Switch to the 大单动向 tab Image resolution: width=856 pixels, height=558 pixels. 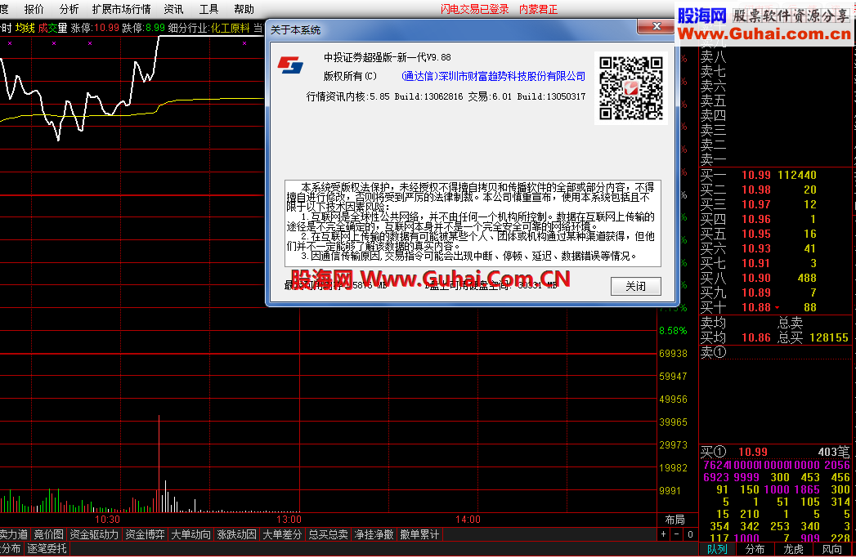pos(190,534)
